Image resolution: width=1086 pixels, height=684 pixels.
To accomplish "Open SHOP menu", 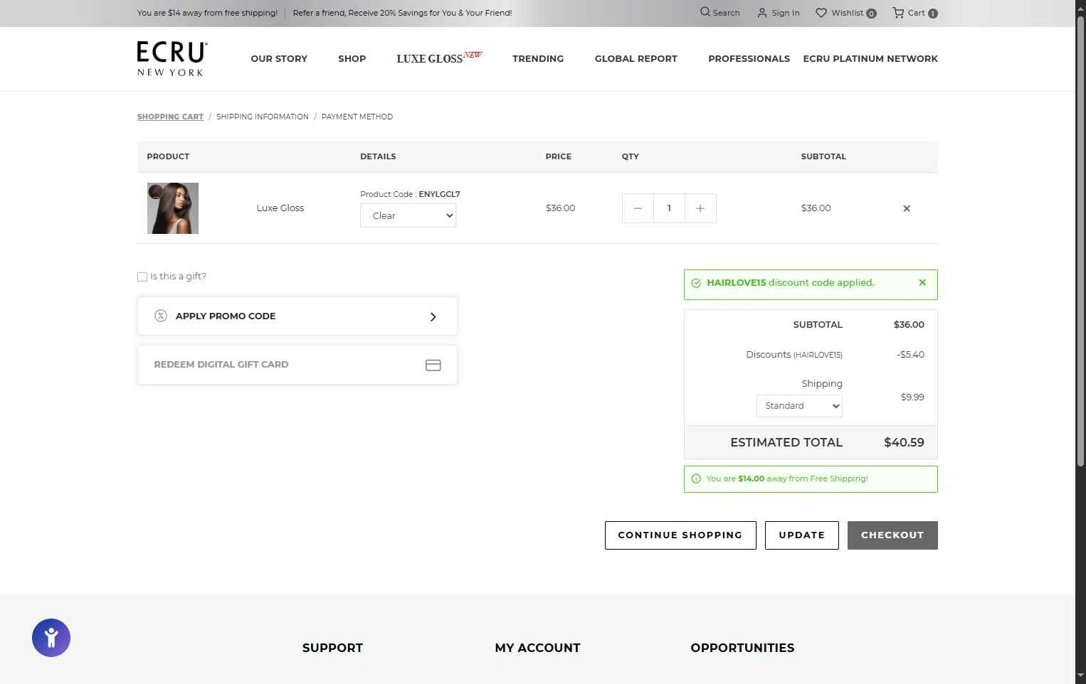I will pyautogui.click(x=352, y=58).
